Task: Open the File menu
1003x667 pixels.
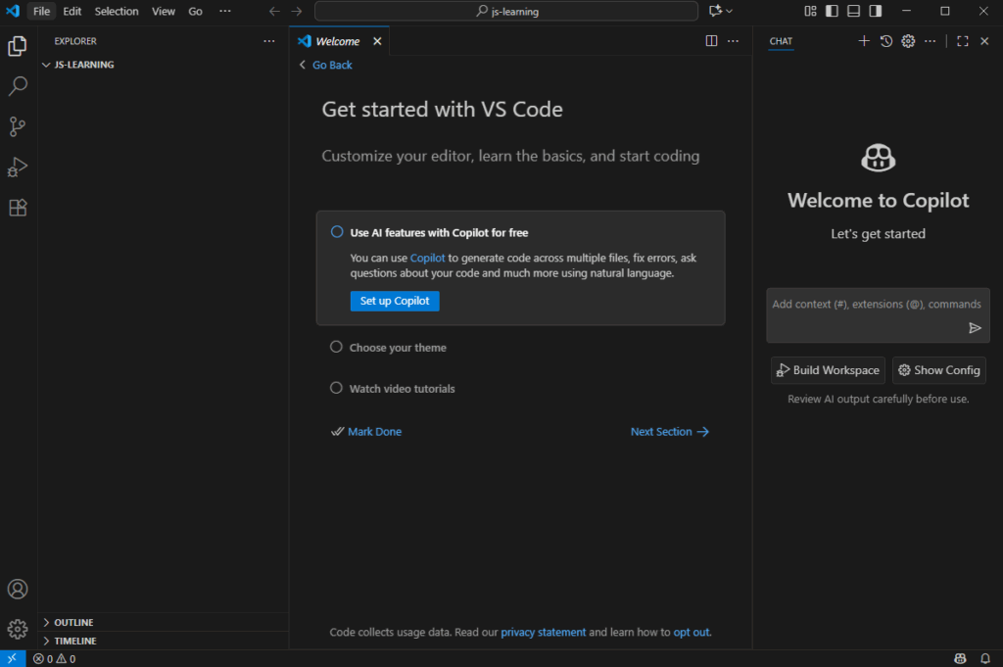Action: click(x=41, y=12)
